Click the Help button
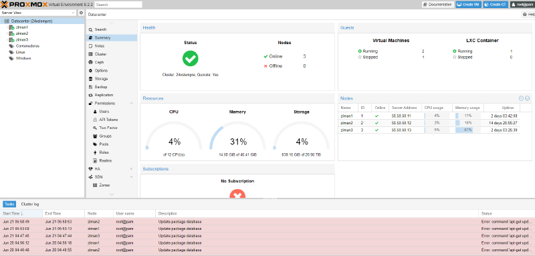Image resolution: width=535 pixels, height=256 pixels. [x=528, y=15]
